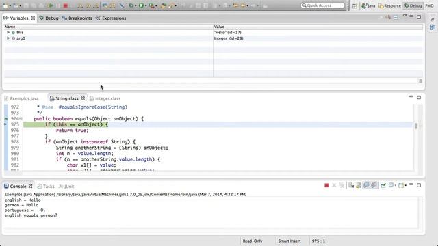The height and width of the screenshot is (246, 438).
Task: Click the Open Type package icon
Action: click(164, 5)
